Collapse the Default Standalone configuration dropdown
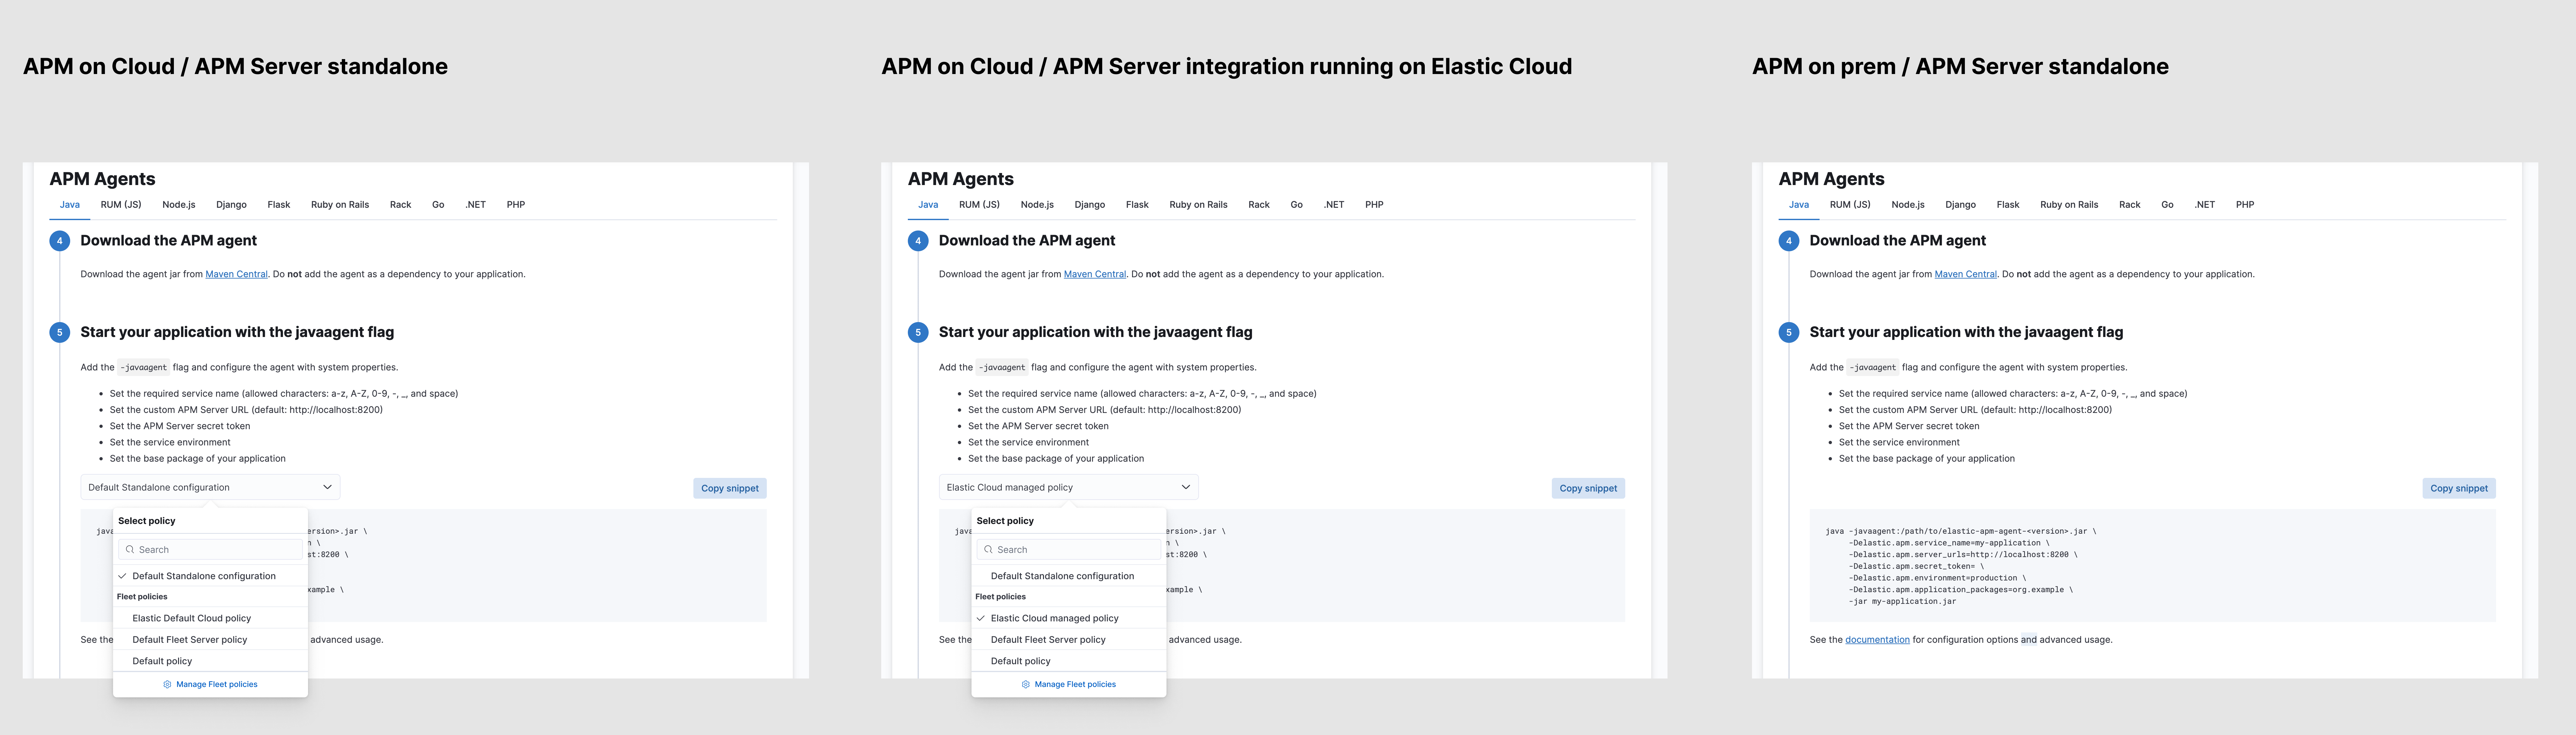 click(327, 487)
